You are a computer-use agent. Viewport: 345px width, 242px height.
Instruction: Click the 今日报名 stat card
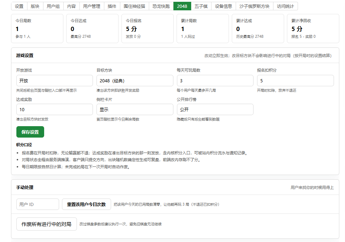(148, 29)
